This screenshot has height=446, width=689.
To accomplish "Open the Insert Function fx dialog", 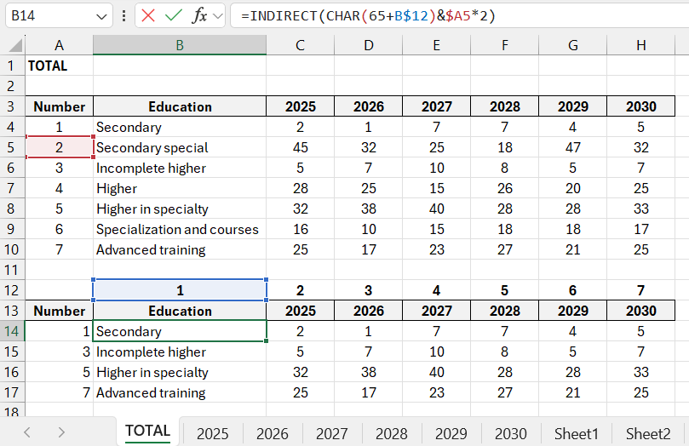I will tap(199, 15).
